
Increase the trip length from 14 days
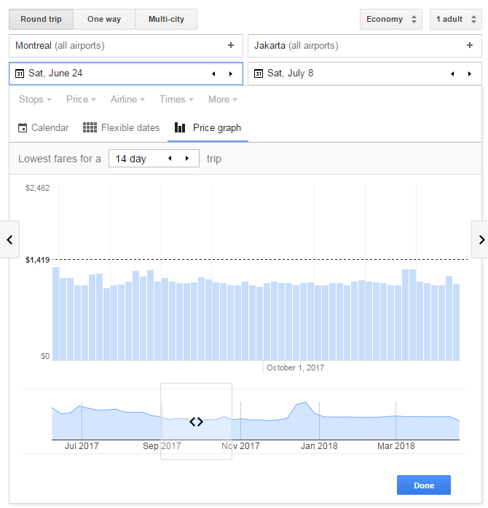[x=187, y=159]
